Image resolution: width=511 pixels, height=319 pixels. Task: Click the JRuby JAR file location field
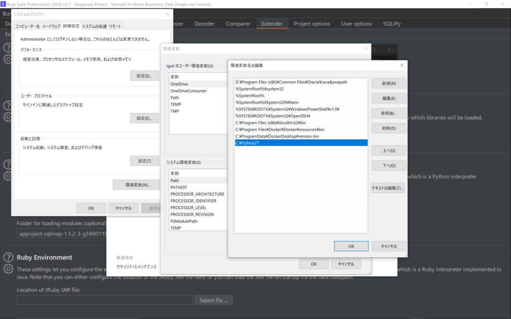105,300
